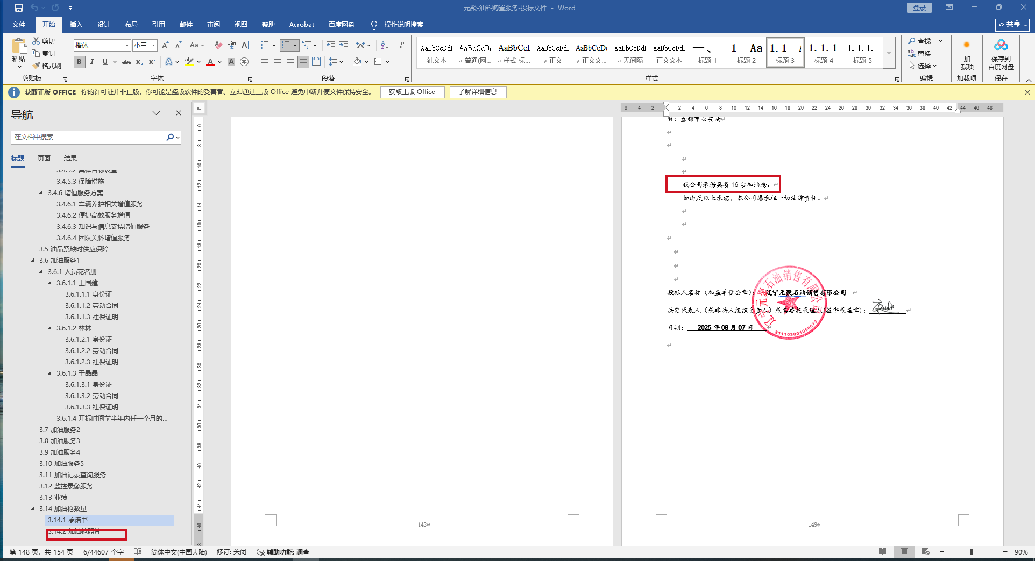This screenshot has width=1035, height=561.
Task: Show or hide paragraph marks
Action: tap(401, 45)
